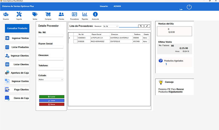Select the LA POPULAR, S.A. cell

[x=100, y=38]
